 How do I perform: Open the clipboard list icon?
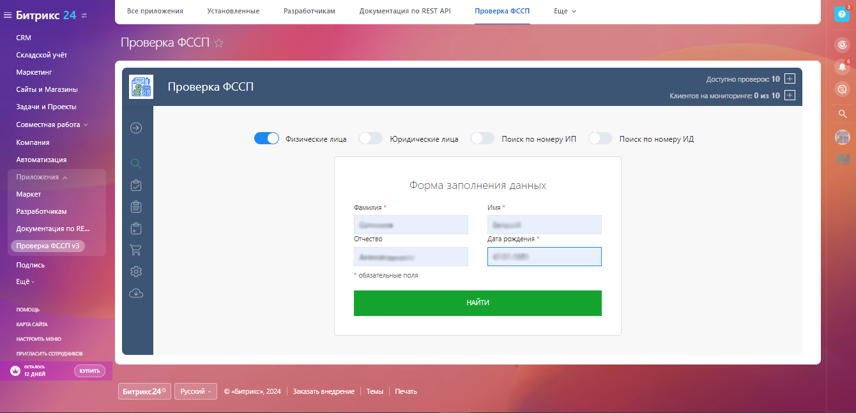point(135,206)
